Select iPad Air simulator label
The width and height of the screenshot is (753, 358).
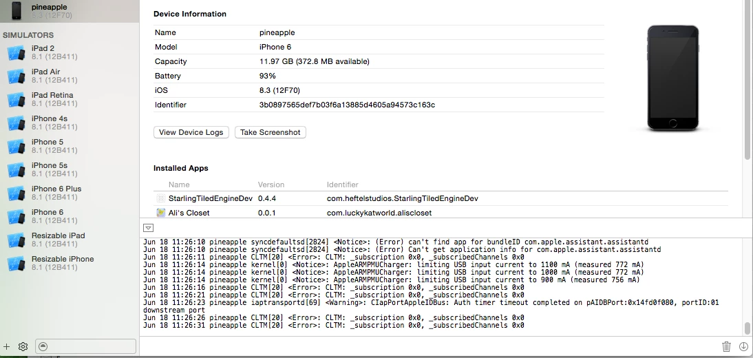click(45, 72)
